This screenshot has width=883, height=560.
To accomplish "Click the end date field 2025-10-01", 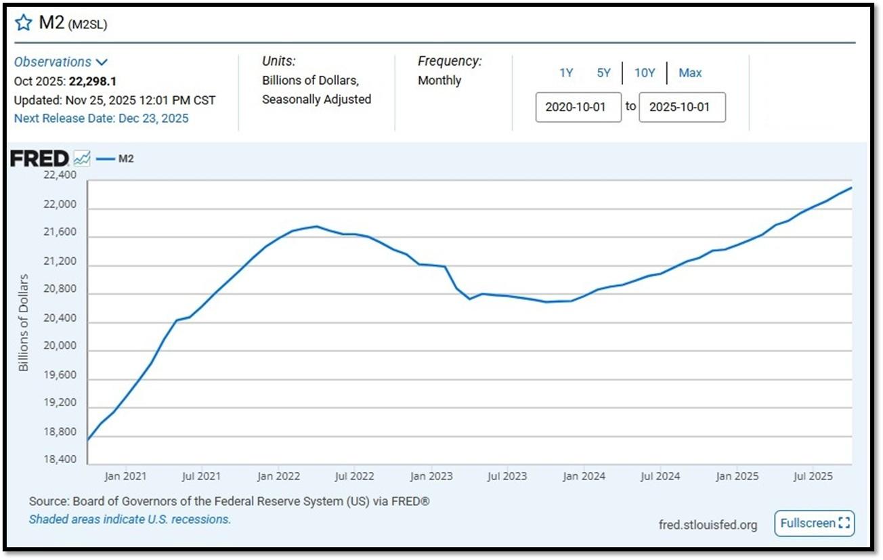I will [x=682, y=107].
